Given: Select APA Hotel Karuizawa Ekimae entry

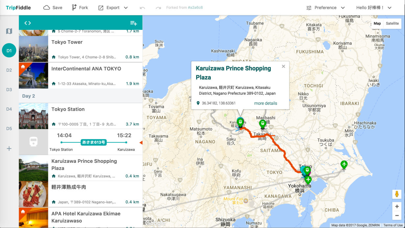Looking at the screenshot, I should (81, 218).
